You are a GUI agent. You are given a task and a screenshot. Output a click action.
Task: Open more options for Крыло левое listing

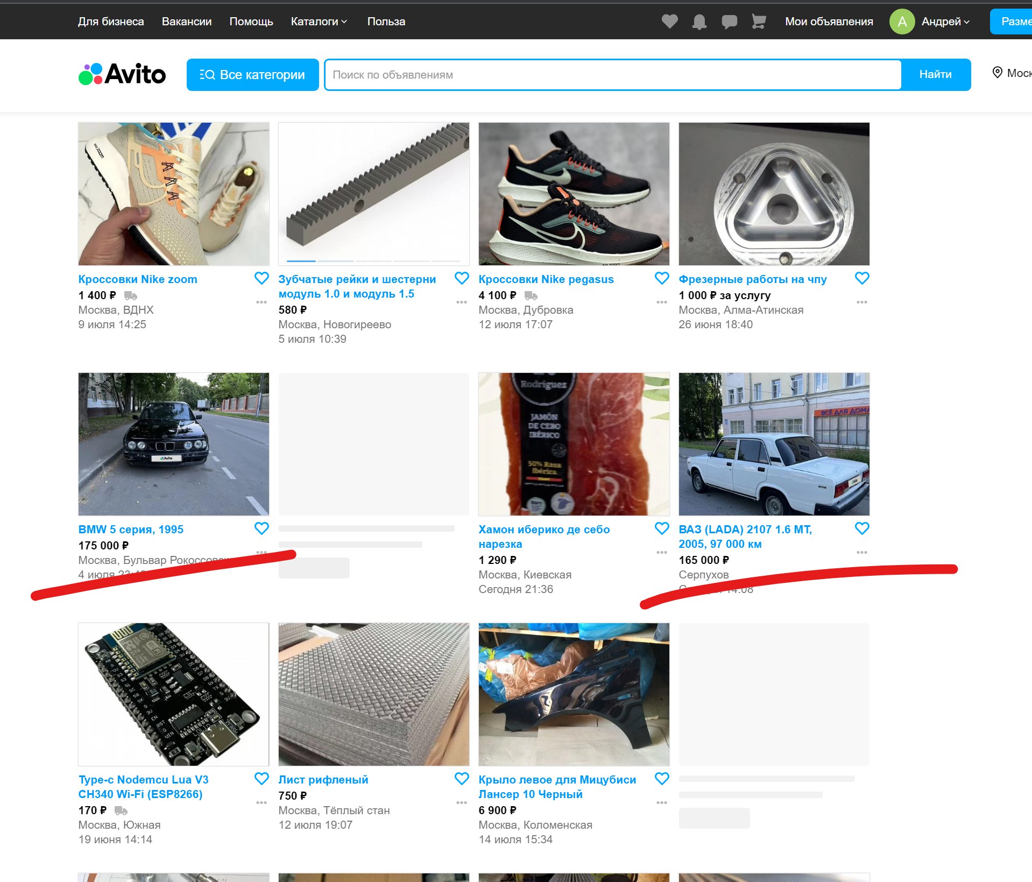pyautogui.click(x=662, y=802)
